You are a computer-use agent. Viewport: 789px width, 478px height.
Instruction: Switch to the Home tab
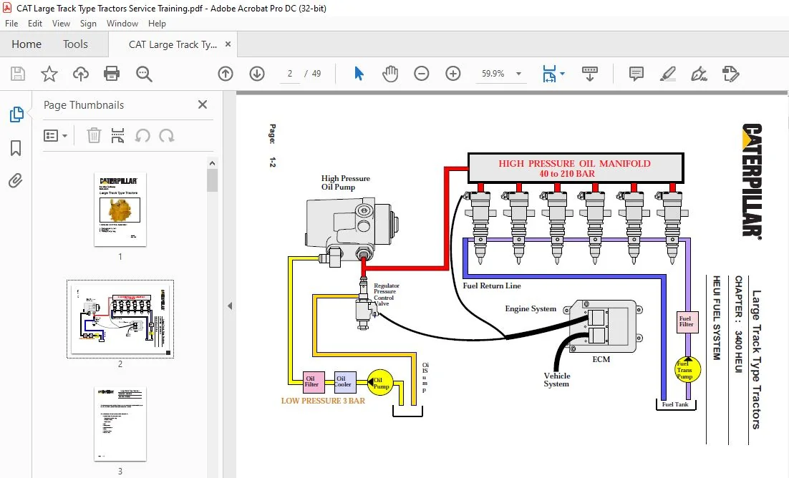pyautogui.click(x=26, y=44)
